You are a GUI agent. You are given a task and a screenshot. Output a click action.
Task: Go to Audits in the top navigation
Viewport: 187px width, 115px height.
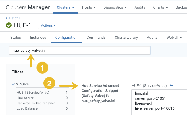point(140,7)
